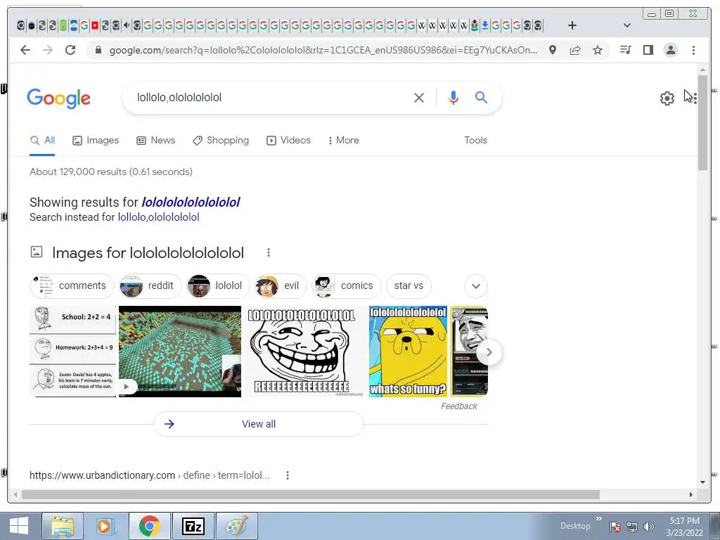Open the Windows Start menu
Viewport: 720px width, 540px height.
coord(19,526)
